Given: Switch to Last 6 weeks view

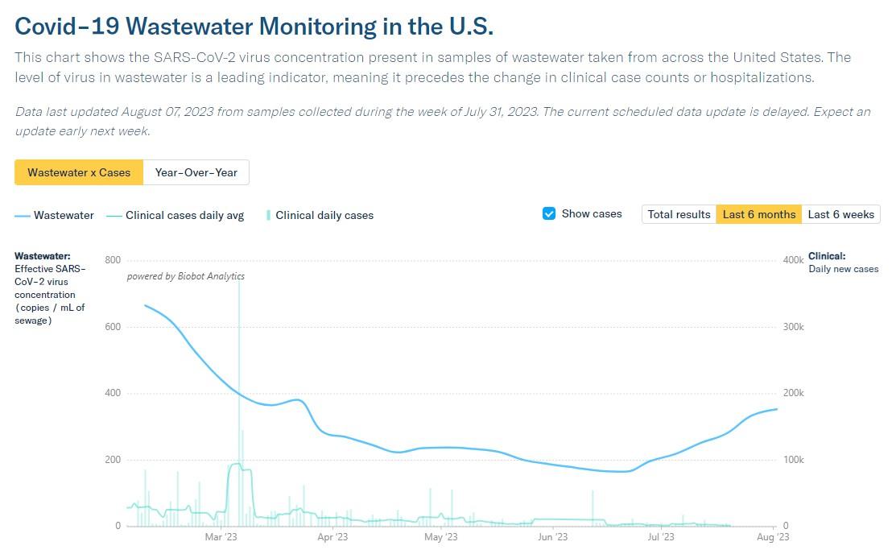Looking at the screenshot, I should pos(840,214).
